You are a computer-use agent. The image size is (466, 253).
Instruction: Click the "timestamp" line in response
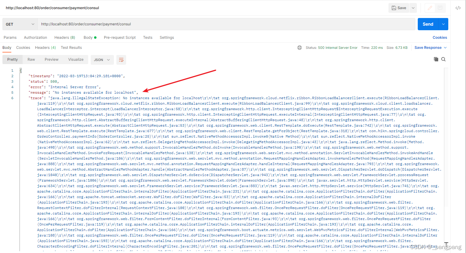pos(77,76)
